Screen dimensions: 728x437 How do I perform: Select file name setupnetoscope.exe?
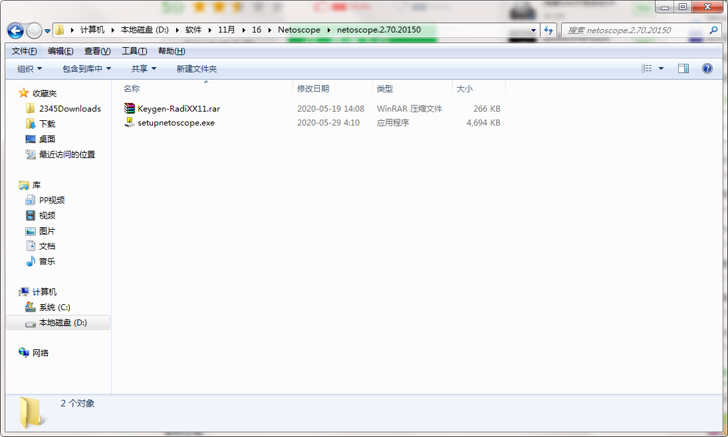tap(176, 122)
